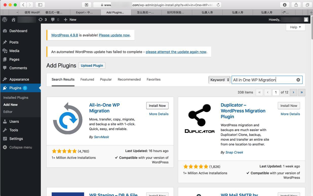The height and width of the screenshot is (196, 313).
Task: Click the All-in-One WP Migration title link
Action: pyautogui.click(x=104, y=108)
